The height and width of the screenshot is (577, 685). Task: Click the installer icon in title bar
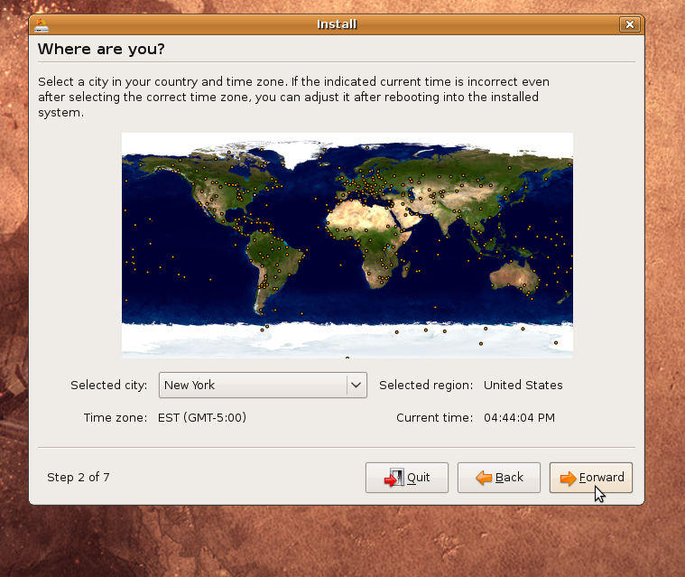[x=42, y=25]
